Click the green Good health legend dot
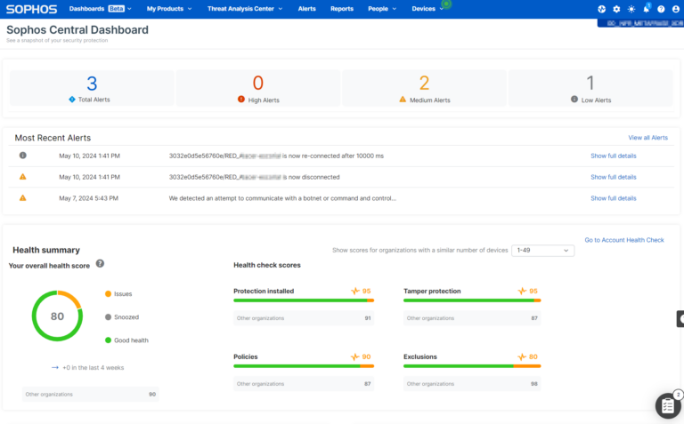Viewport: 684px width, 424px height. pos(108,340)
